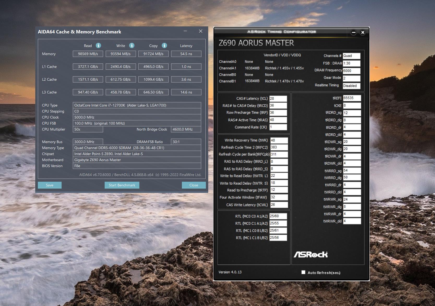Click the Read to Precharge (tRTP) field

(279, 190)
